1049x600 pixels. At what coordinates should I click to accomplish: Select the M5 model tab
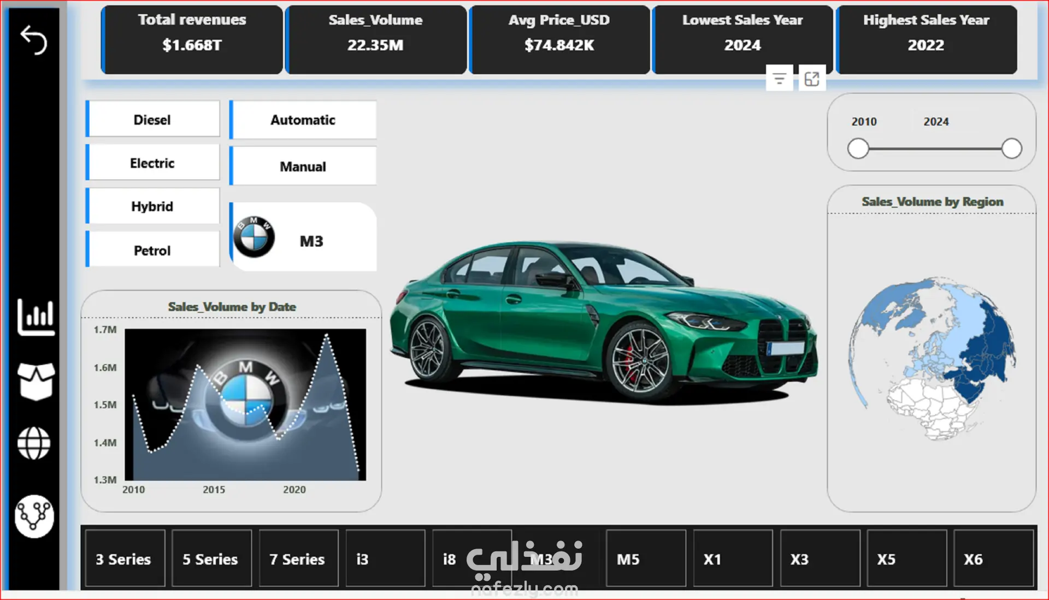(645, 559)
